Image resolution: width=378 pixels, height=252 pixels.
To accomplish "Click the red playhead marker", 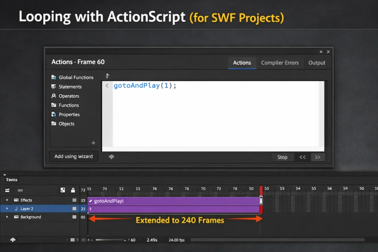I will [261, 190].
